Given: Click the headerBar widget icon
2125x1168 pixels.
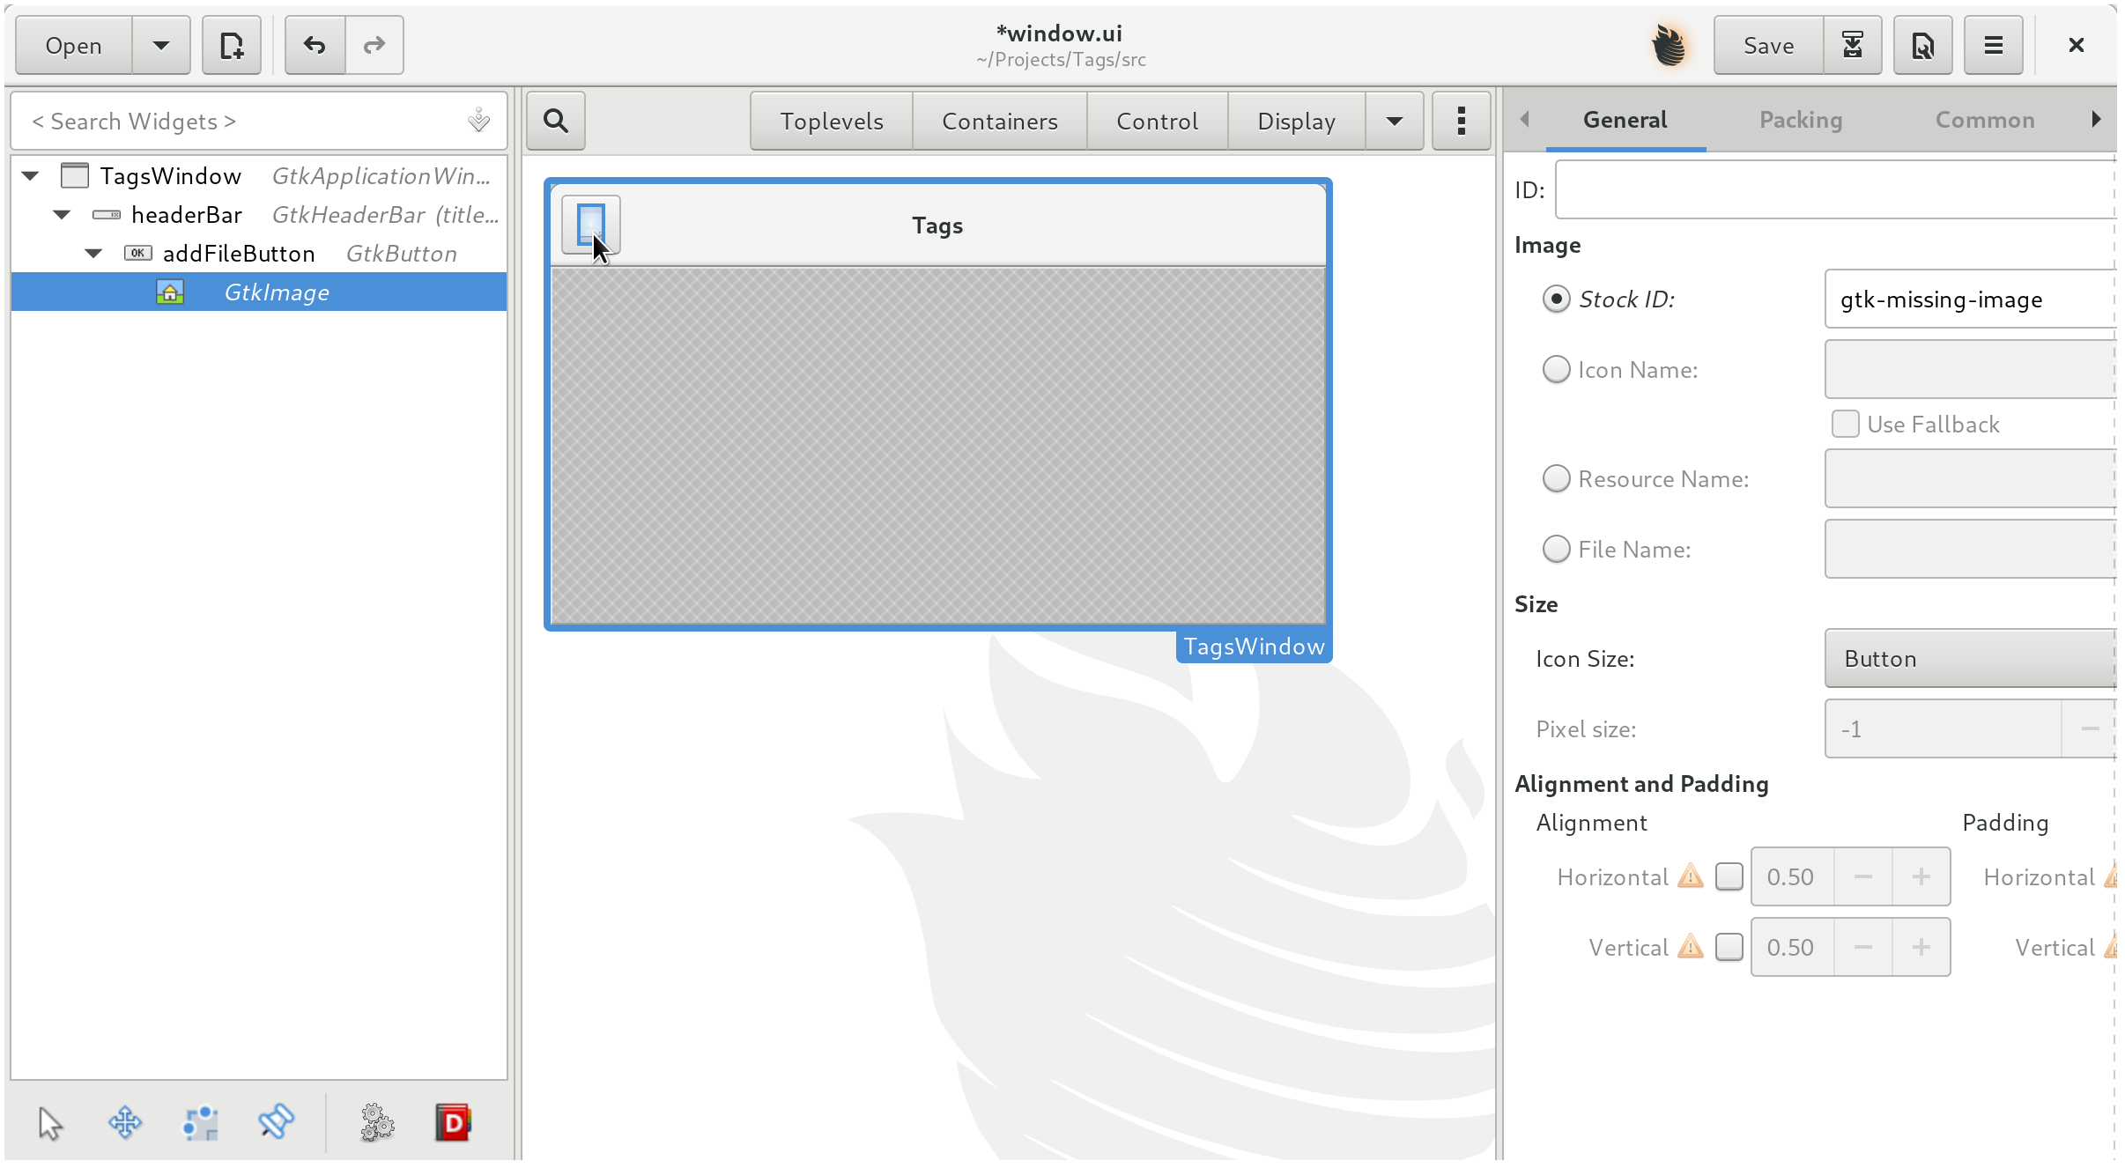Looking at the screenshot, I should pyautogui.click(x=107, y=215).
